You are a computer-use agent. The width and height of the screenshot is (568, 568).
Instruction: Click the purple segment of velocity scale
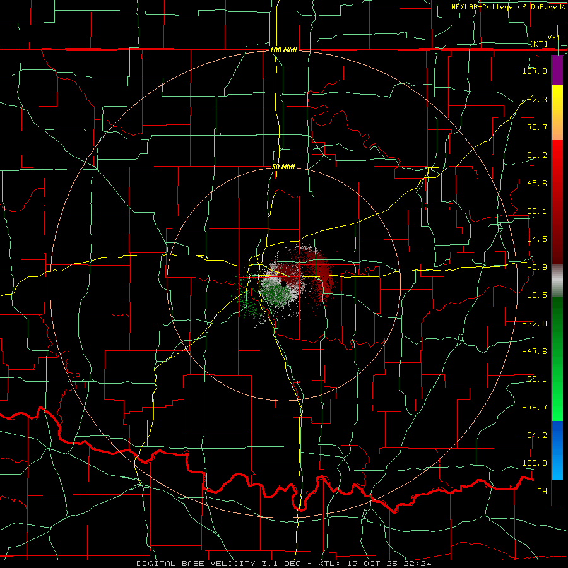[557, 70]
